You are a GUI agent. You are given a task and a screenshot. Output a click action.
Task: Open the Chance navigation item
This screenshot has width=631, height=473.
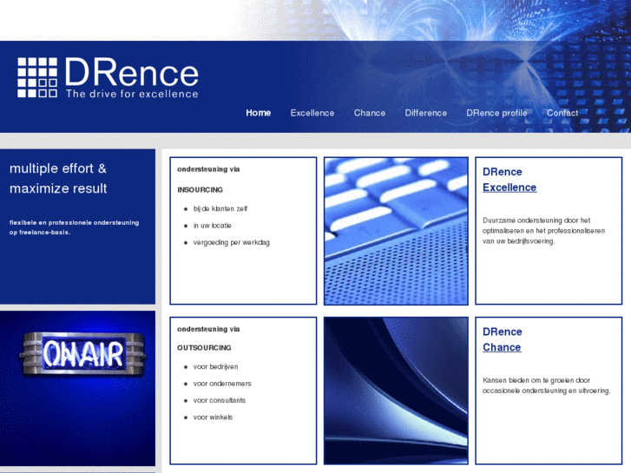pyautogui.click(x=370, y=113)
